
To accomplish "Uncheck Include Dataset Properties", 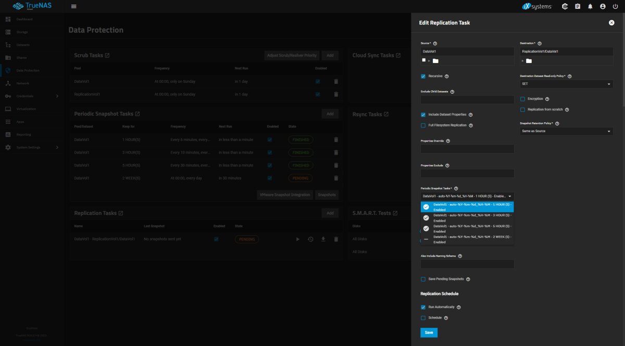I will [423, 114].
